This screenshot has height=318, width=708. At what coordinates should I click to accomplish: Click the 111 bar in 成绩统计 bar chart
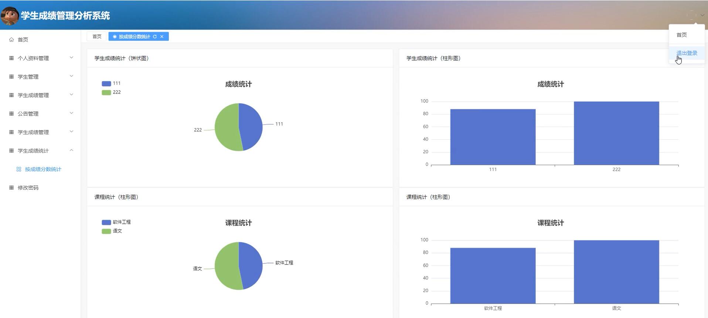[493, 137]
